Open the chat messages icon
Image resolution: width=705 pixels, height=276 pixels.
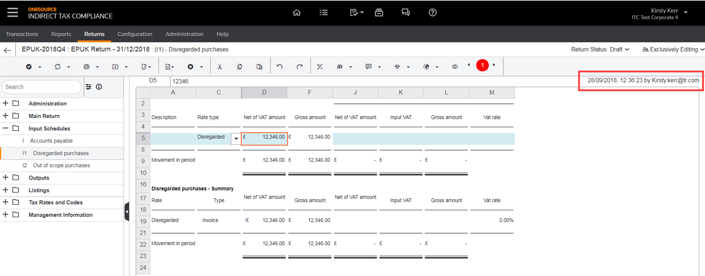[x=406, y=13]
